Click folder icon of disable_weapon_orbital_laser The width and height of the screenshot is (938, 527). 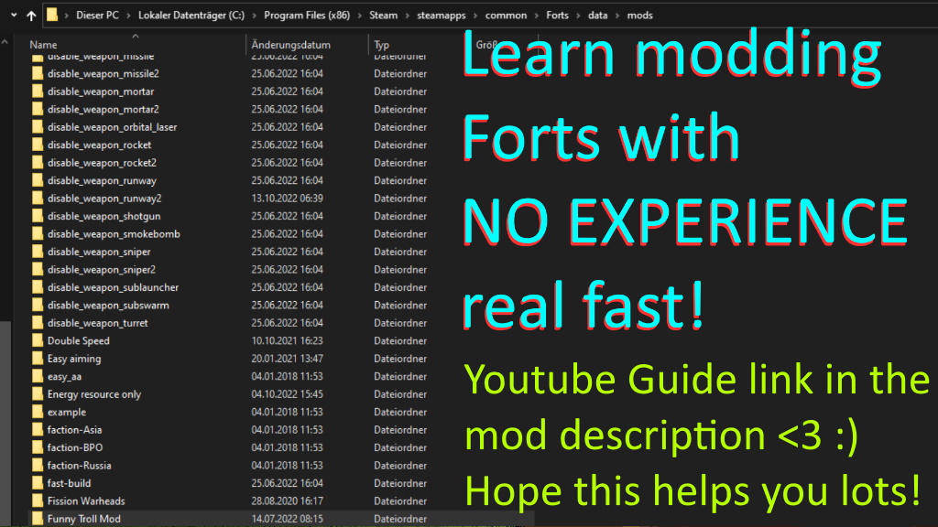pos(37,126)
